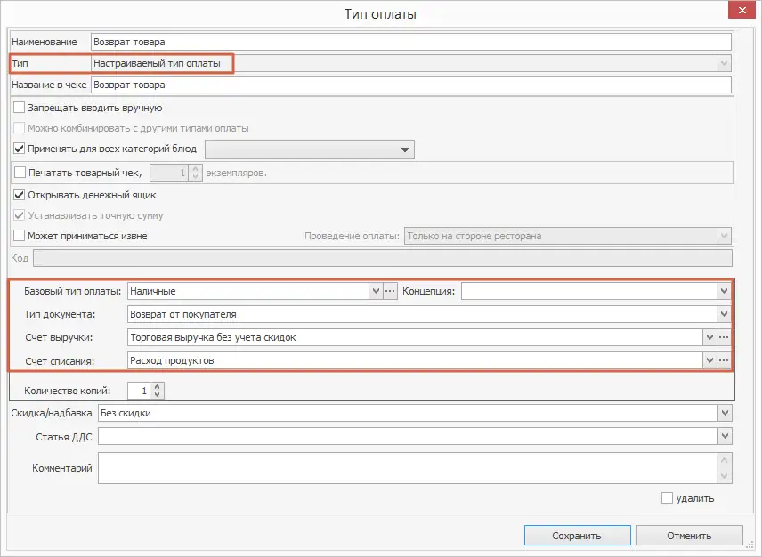Click the Расход продуктов account field
Viewport: 762px width, 557px height.
coord(415,360)
